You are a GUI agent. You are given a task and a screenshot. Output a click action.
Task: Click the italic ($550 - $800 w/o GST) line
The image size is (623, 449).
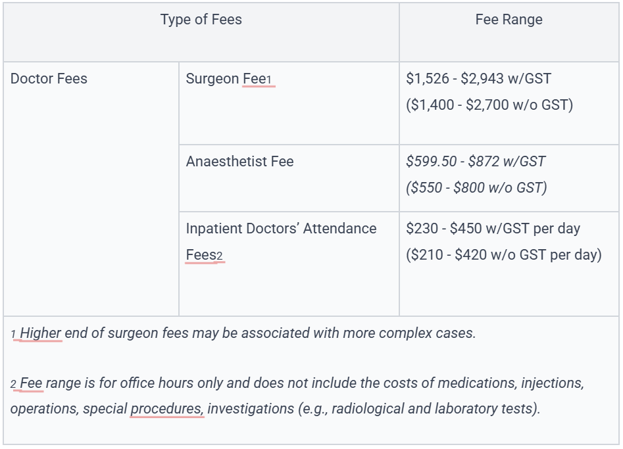click(476, 187)
